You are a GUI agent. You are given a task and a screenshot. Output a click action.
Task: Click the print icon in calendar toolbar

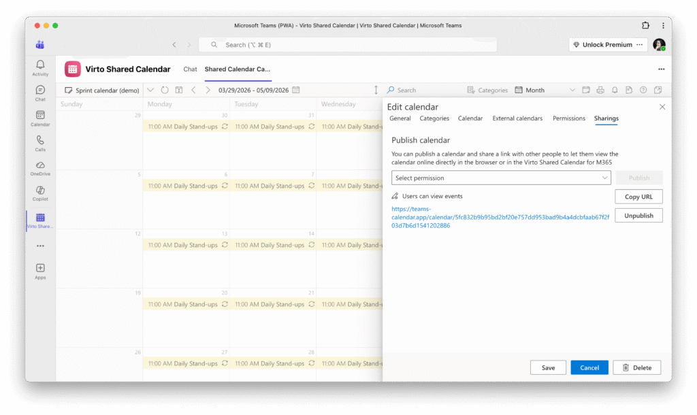[600, 90]
